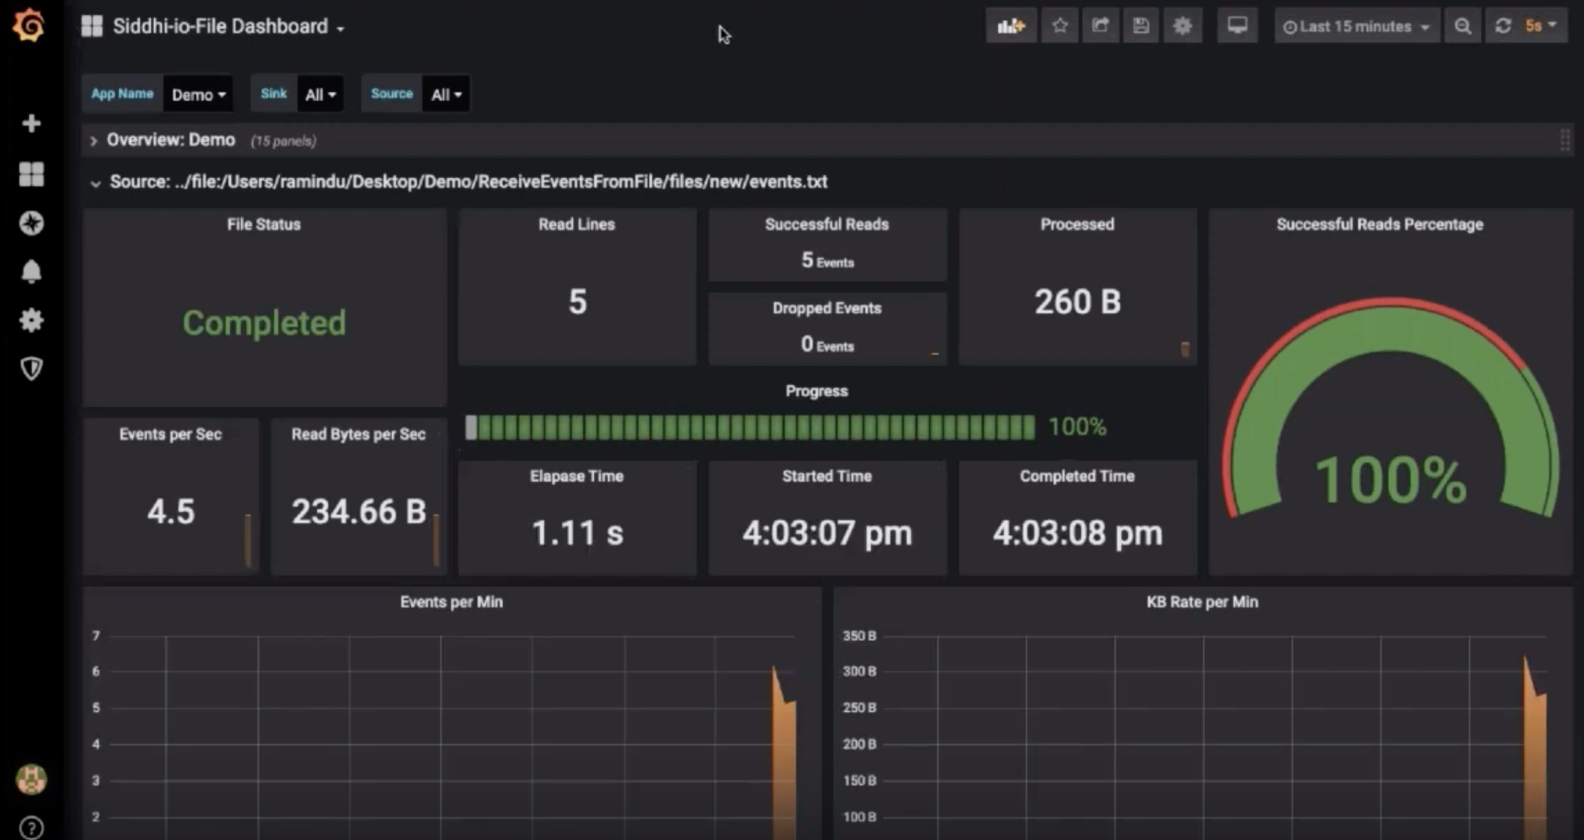Toggle the cycle view mode monitor icon
Image resolution: width=1584 pixels, height=840 pixels.
[x=1237, y=27]
